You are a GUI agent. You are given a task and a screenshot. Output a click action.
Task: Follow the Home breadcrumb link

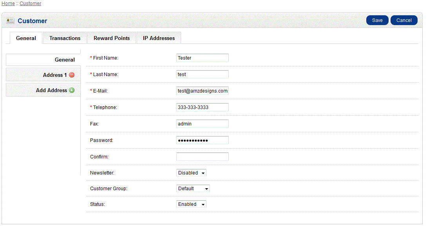pos(8,4)
